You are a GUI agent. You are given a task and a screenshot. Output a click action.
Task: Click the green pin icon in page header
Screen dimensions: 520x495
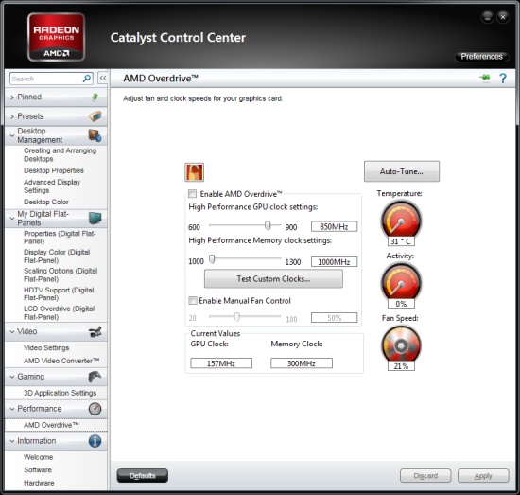(485, 78)
